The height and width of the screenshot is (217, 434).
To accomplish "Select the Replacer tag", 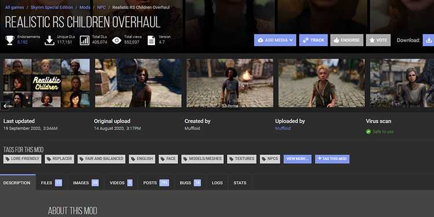I will point(60,159).
